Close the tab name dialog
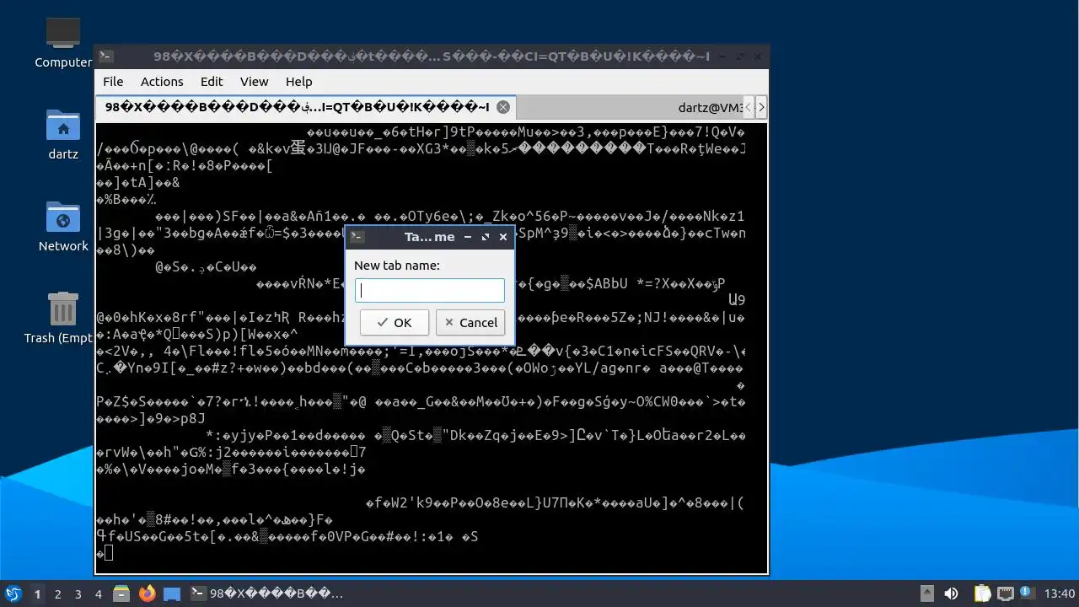This screenshot has height=607, width=1079. click(503, 237)
